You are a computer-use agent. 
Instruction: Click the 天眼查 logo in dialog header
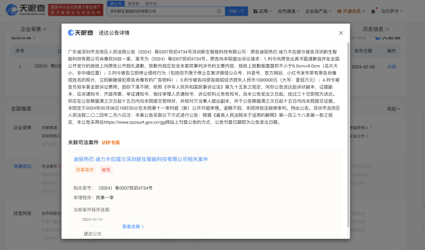tap(80, 33)
